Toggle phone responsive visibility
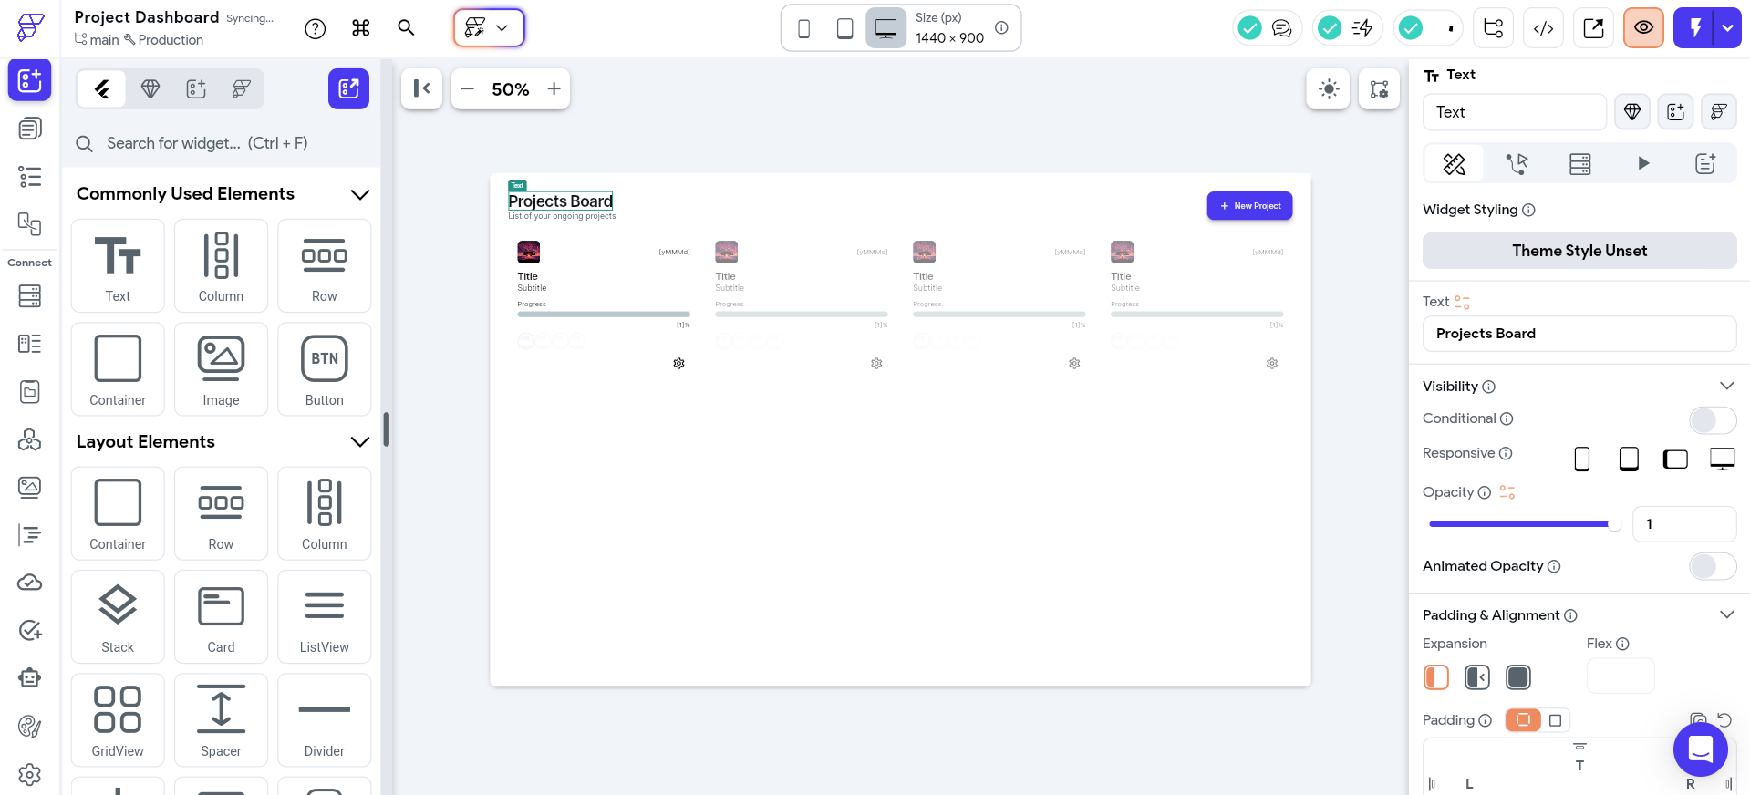 click(x=1582, y=459)
